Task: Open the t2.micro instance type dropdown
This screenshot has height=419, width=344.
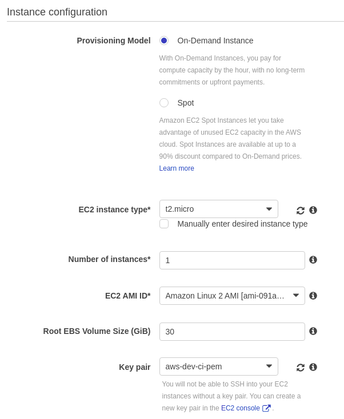Action: [218, 209]
